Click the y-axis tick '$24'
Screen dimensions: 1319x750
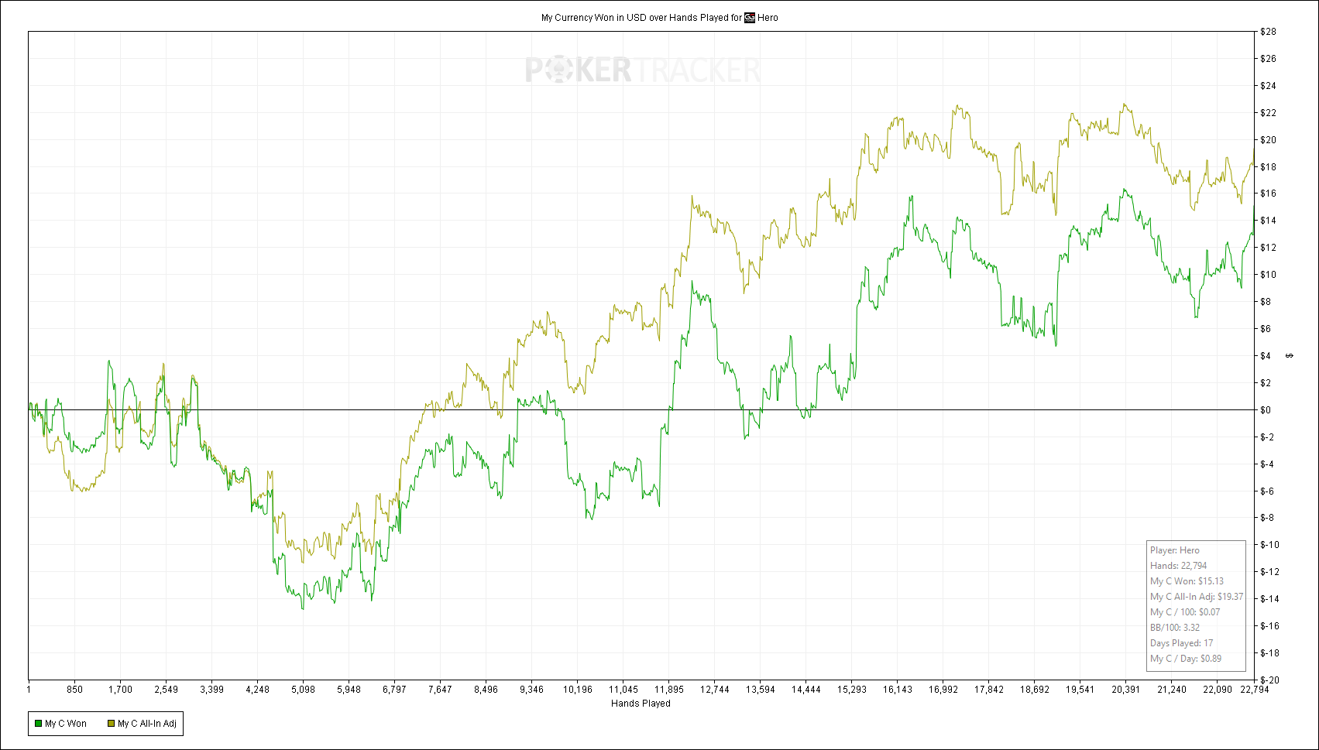pos(1268,86)
